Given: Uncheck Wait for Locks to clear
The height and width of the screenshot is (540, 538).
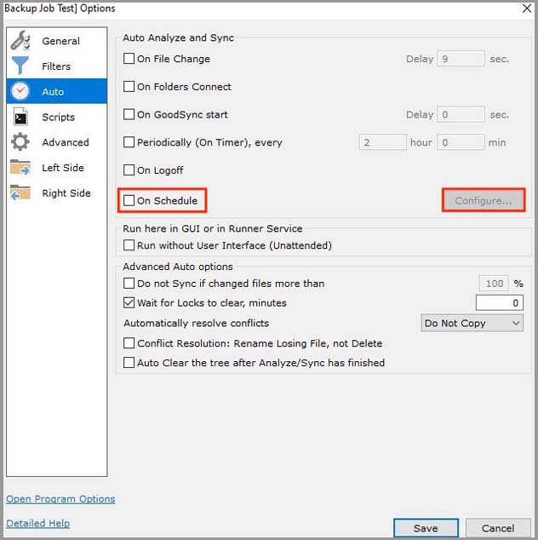Looking at the screenshot, I should [x=129, y=302].
